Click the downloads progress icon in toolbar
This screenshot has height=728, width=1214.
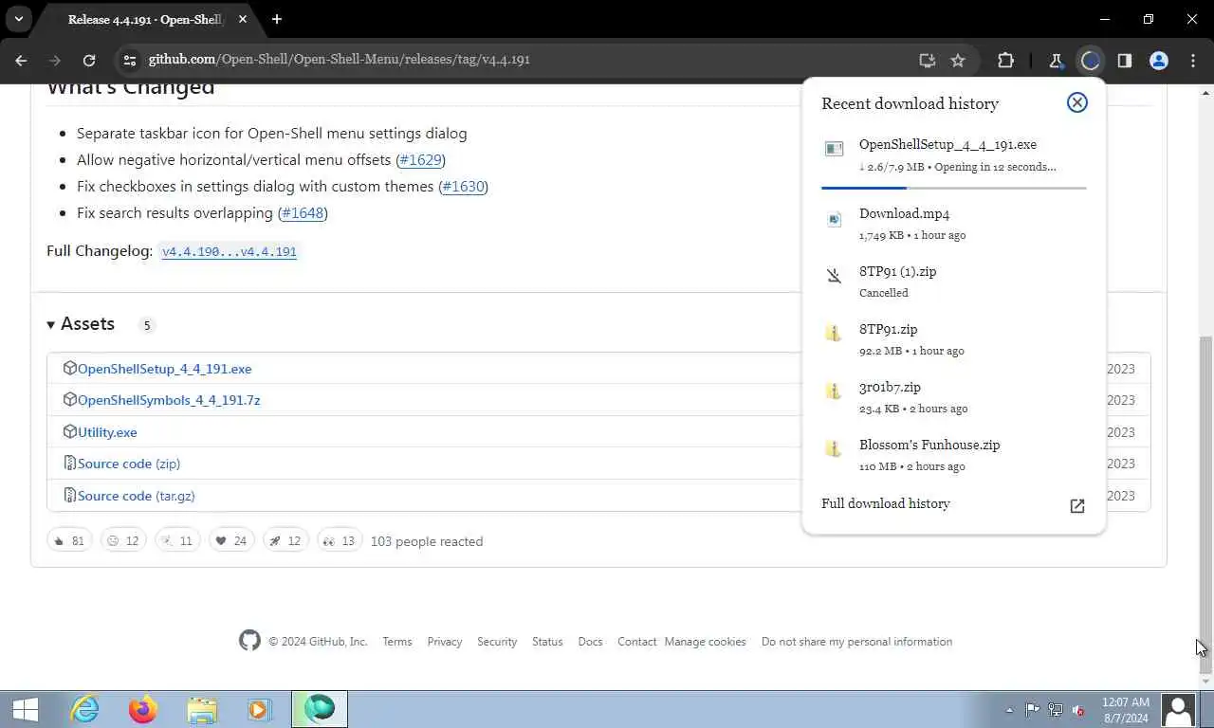tap(1090, 60)
